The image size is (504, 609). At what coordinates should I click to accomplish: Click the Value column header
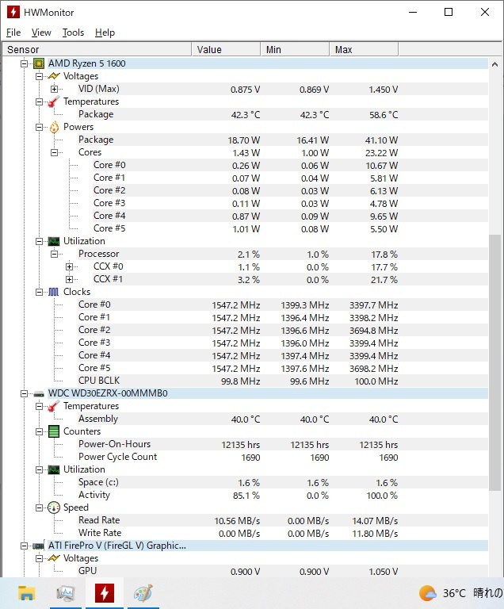226,50
